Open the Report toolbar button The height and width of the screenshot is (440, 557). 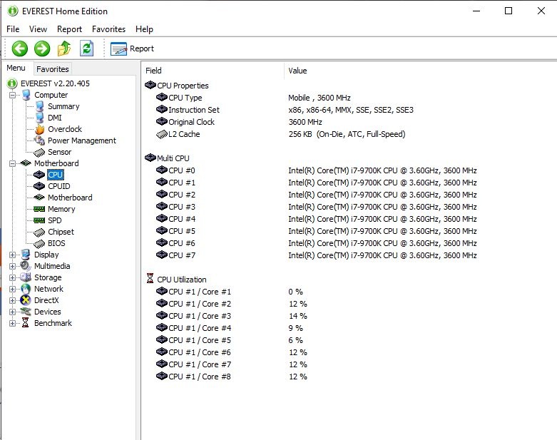pos(132,48)
